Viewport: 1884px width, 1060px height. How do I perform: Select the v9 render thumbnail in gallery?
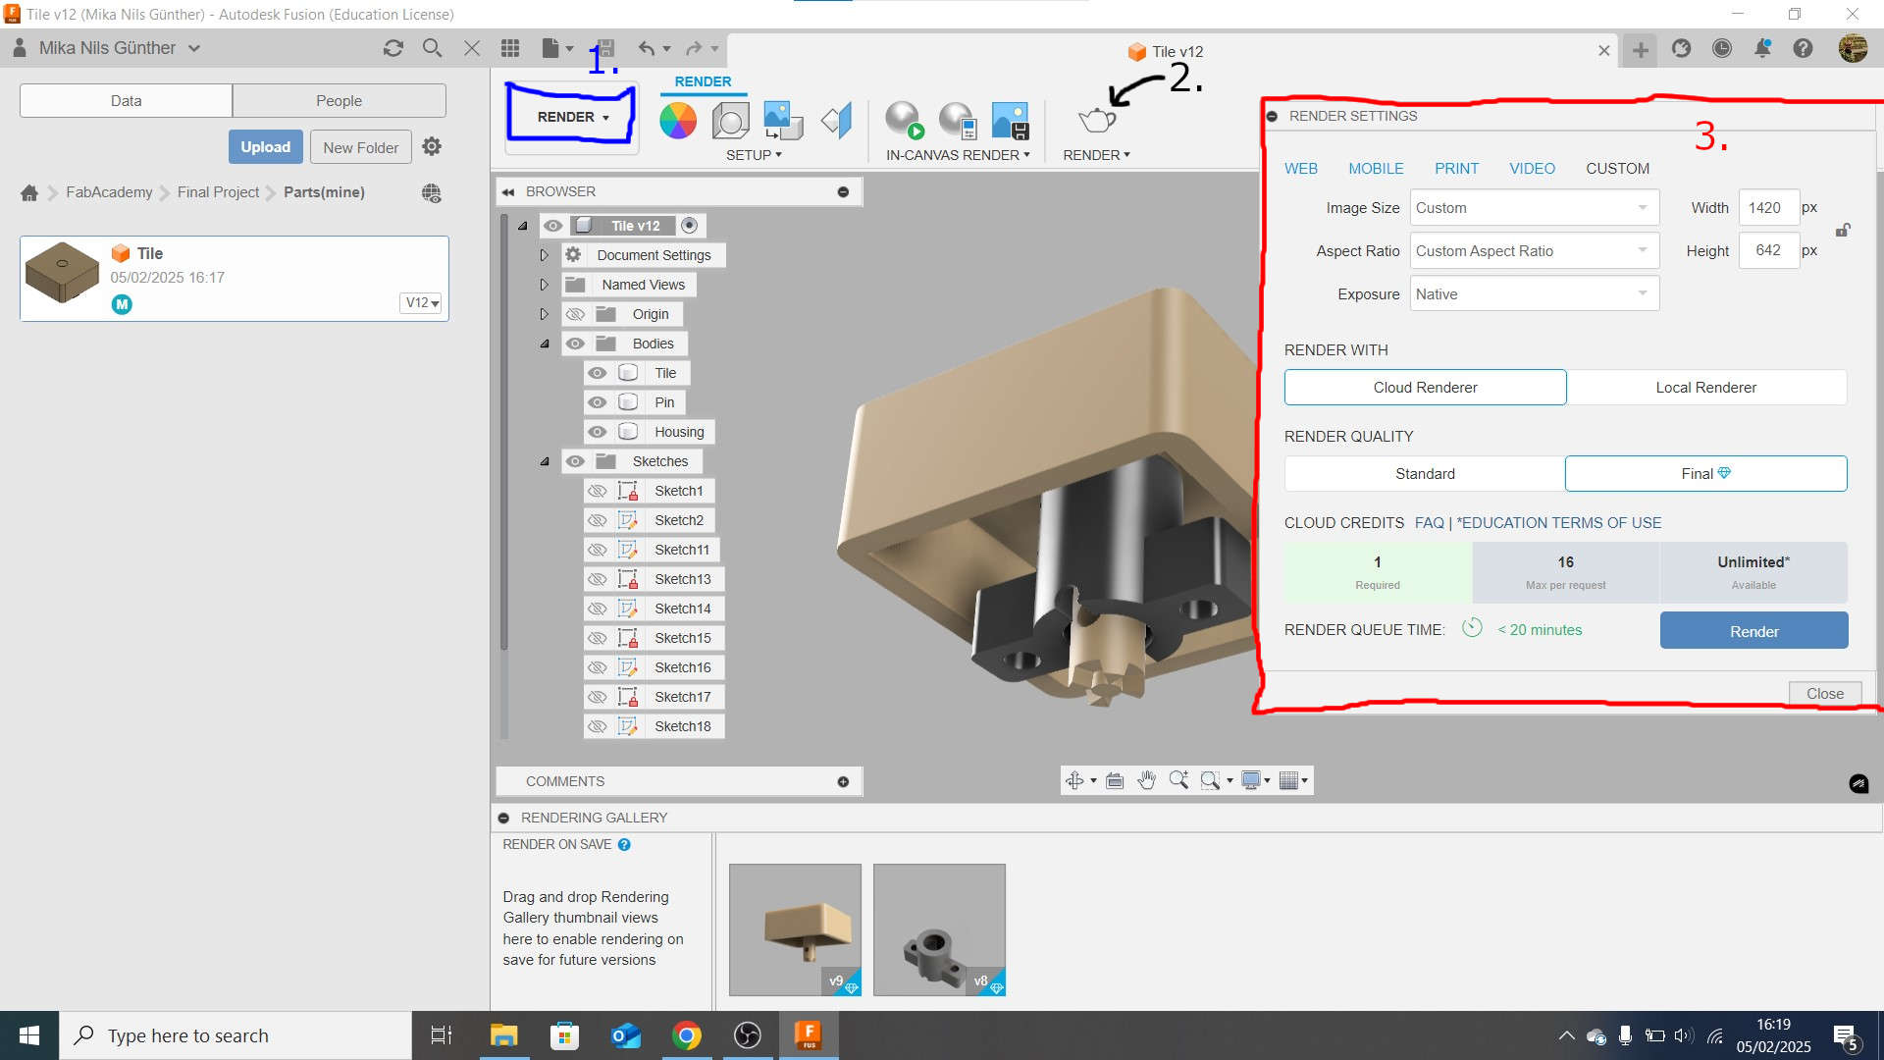tap(795, 927)
